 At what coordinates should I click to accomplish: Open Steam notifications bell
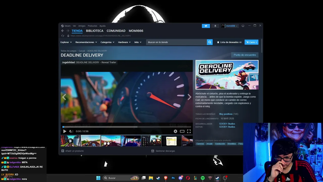click(x=215, y=26)
